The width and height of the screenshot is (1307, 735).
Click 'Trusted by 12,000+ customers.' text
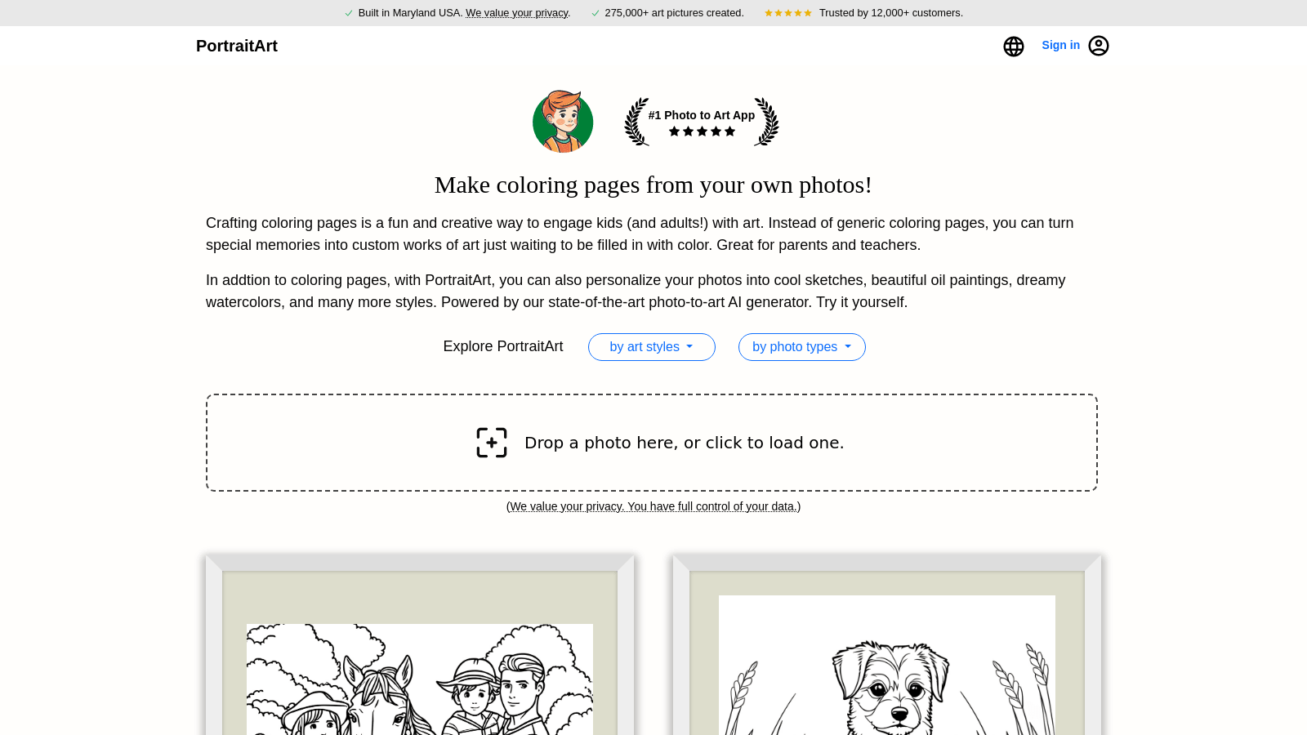pos(891,13)
